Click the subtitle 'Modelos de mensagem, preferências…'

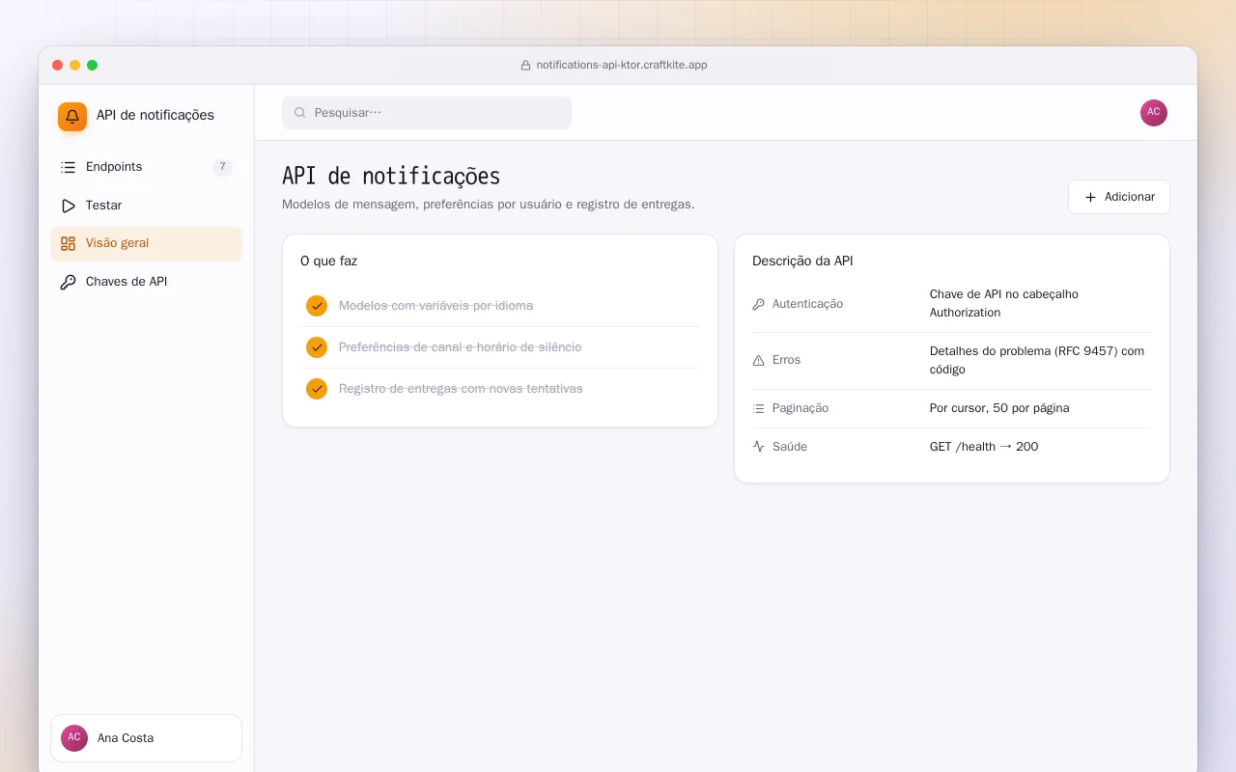[489, 205]
